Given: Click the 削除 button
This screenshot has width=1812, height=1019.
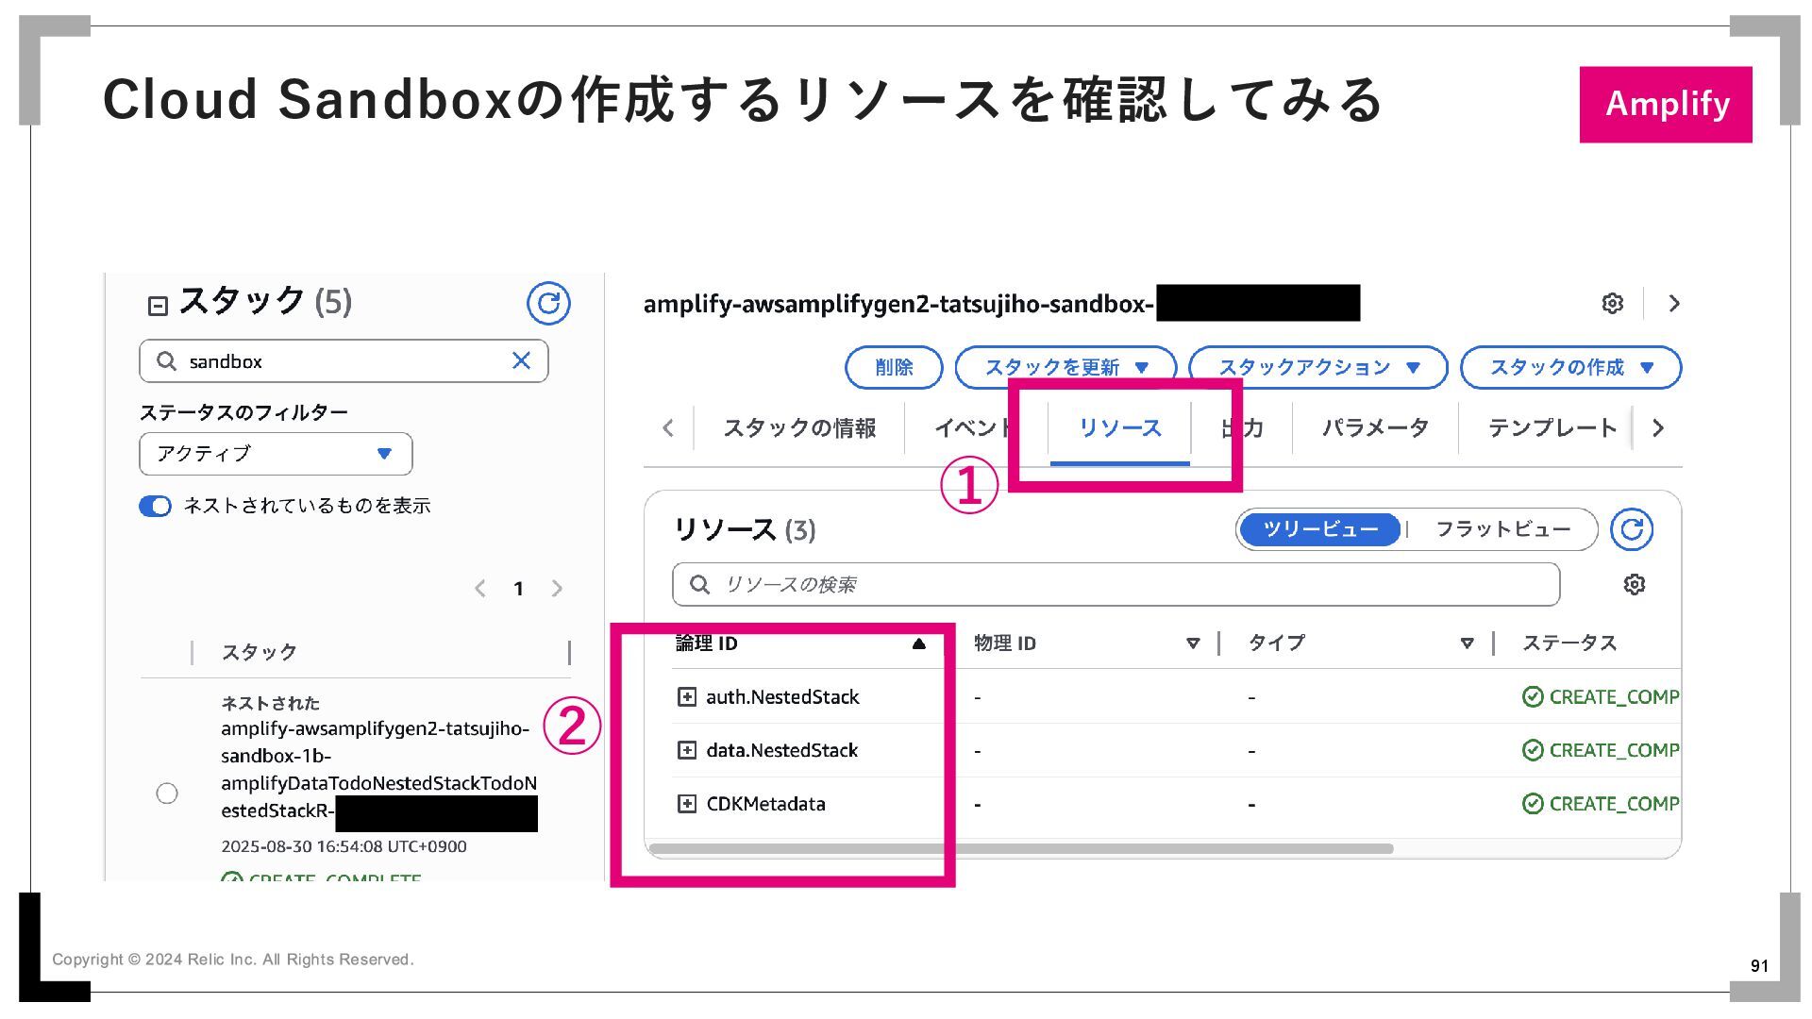Looking at the screenshot, I should tap(894, 367).
